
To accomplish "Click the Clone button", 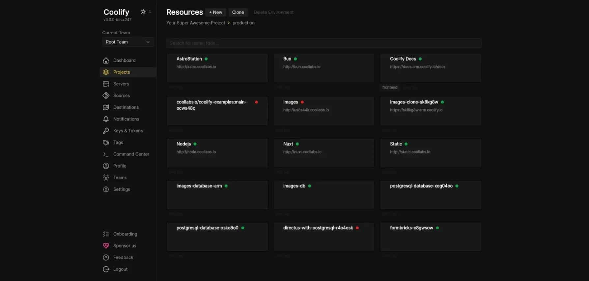I will [238, 12].
